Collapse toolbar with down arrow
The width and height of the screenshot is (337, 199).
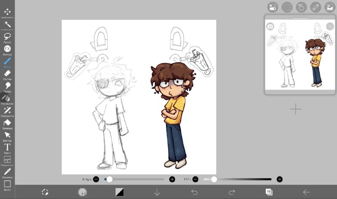(x=157, y=192)
